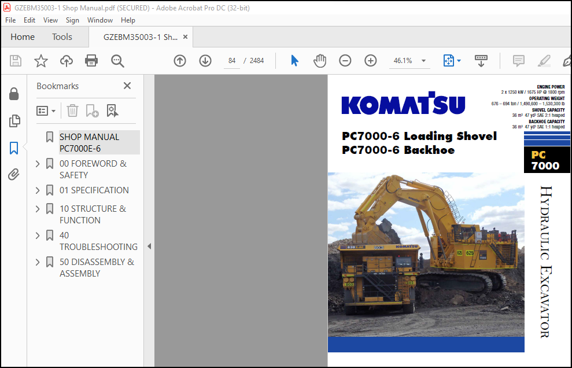The width and height of the screenshot is (572, 368).
Task: Open the zoom level dropdown
Action: point(423,61)
